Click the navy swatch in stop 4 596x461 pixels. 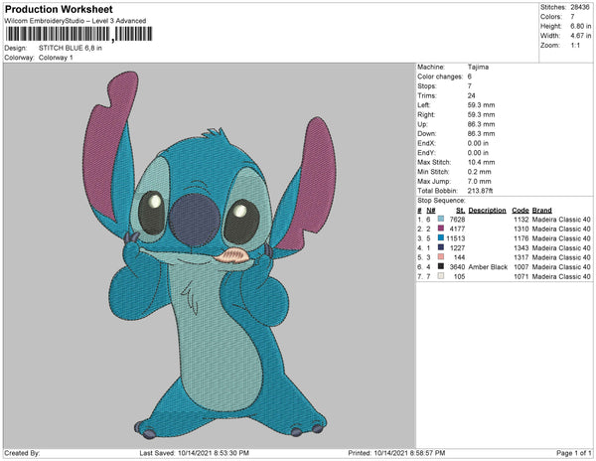coord(440,247)
